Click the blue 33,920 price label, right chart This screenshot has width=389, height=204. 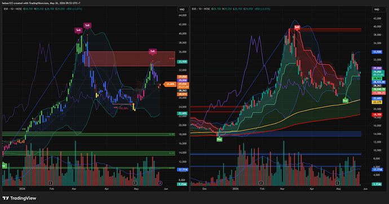(x=377, y=52)
